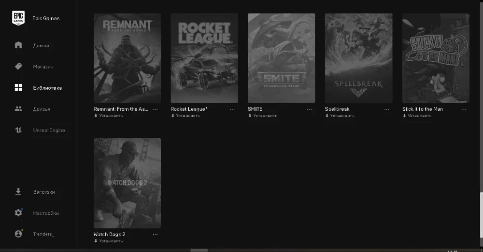The image size is (483, 252).
Task: Open the Настройки gear icon
Action: click(18, 212)
